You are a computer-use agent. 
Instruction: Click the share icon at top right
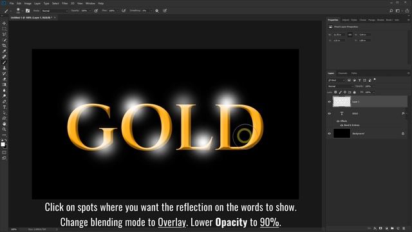pyautogui.click(x=407, y=11)
